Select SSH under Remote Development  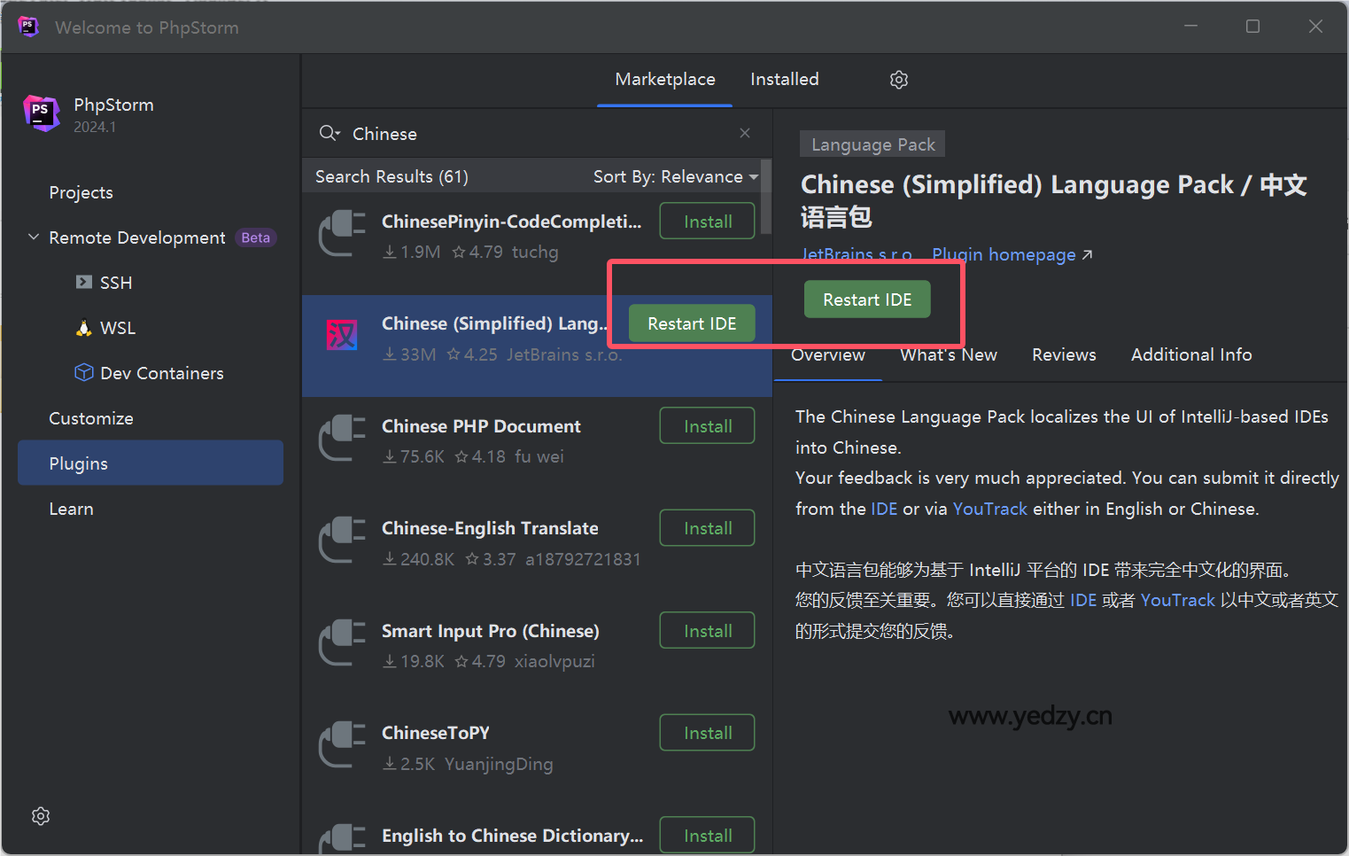click(116, 282)
